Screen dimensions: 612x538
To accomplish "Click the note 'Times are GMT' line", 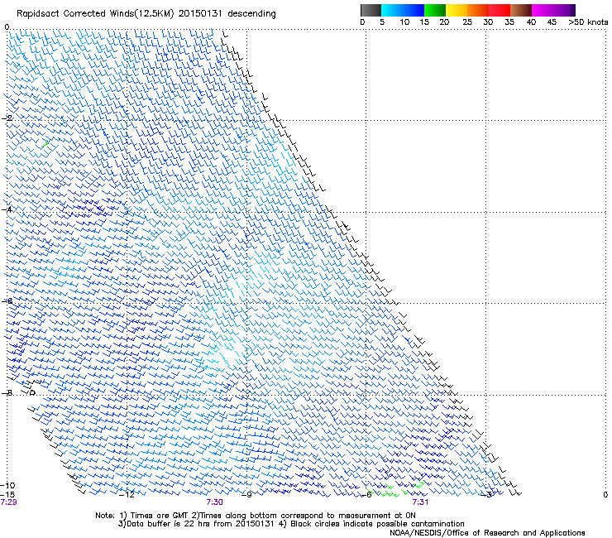I will pos(256,516).
